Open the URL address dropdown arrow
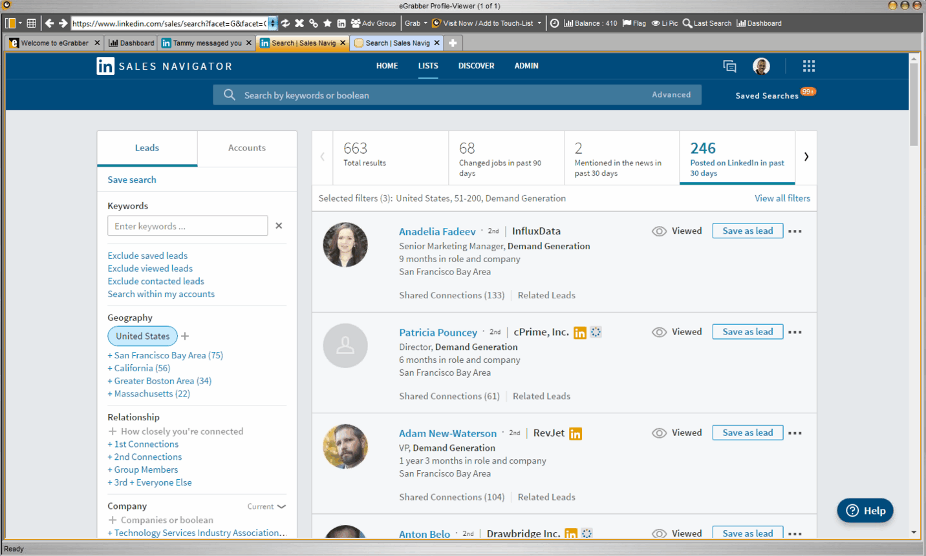Image resolution: width=926 pixels, height=556 pixels. coord(273,23)
